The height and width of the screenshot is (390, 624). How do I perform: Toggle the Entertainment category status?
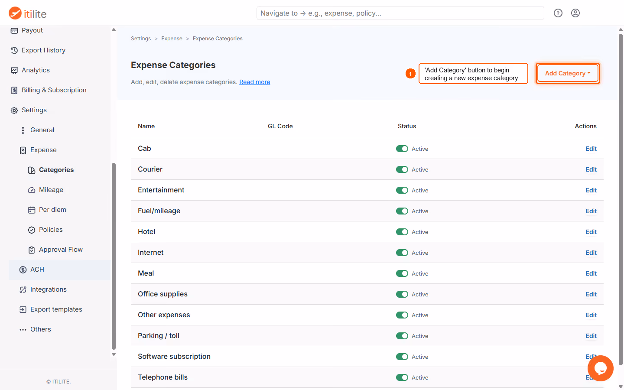[x=402, y=190]
